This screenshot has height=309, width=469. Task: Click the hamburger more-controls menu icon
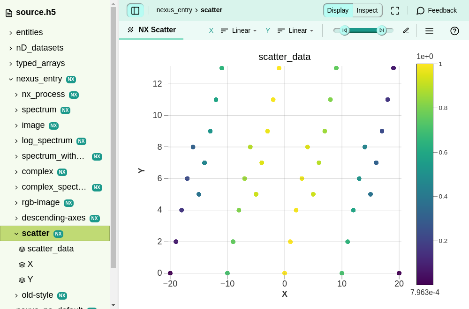(429, 31)
